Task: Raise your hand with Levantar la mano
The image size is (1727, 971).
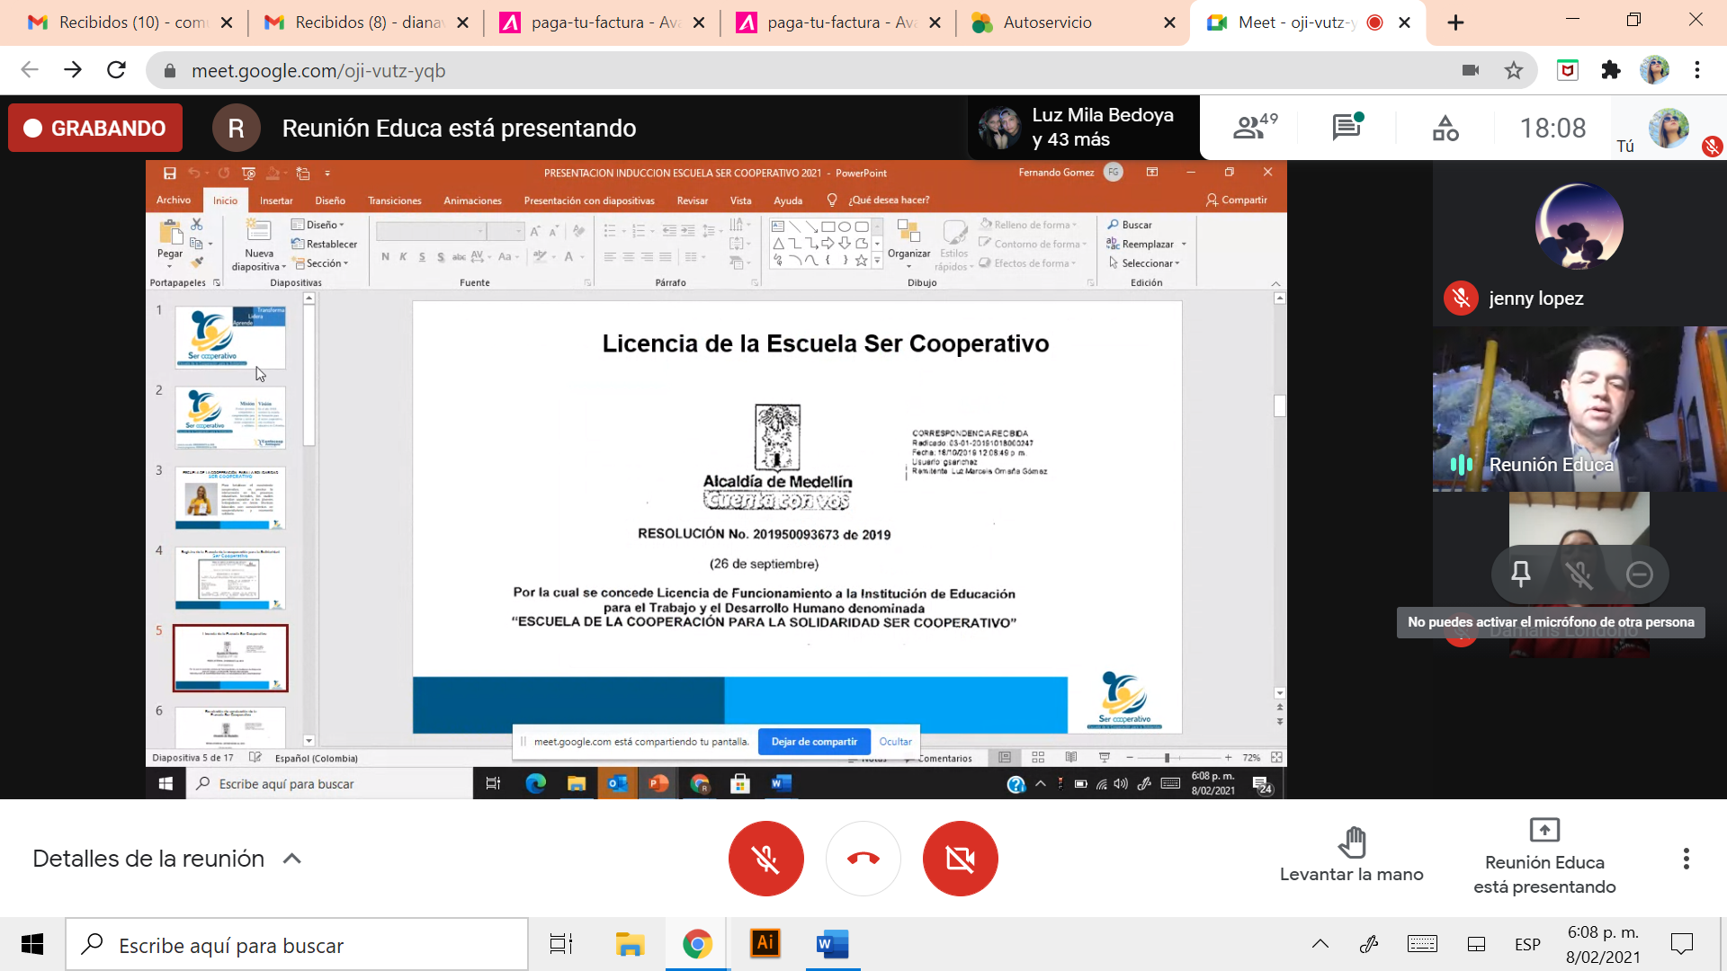Action: coord(1351,855)
